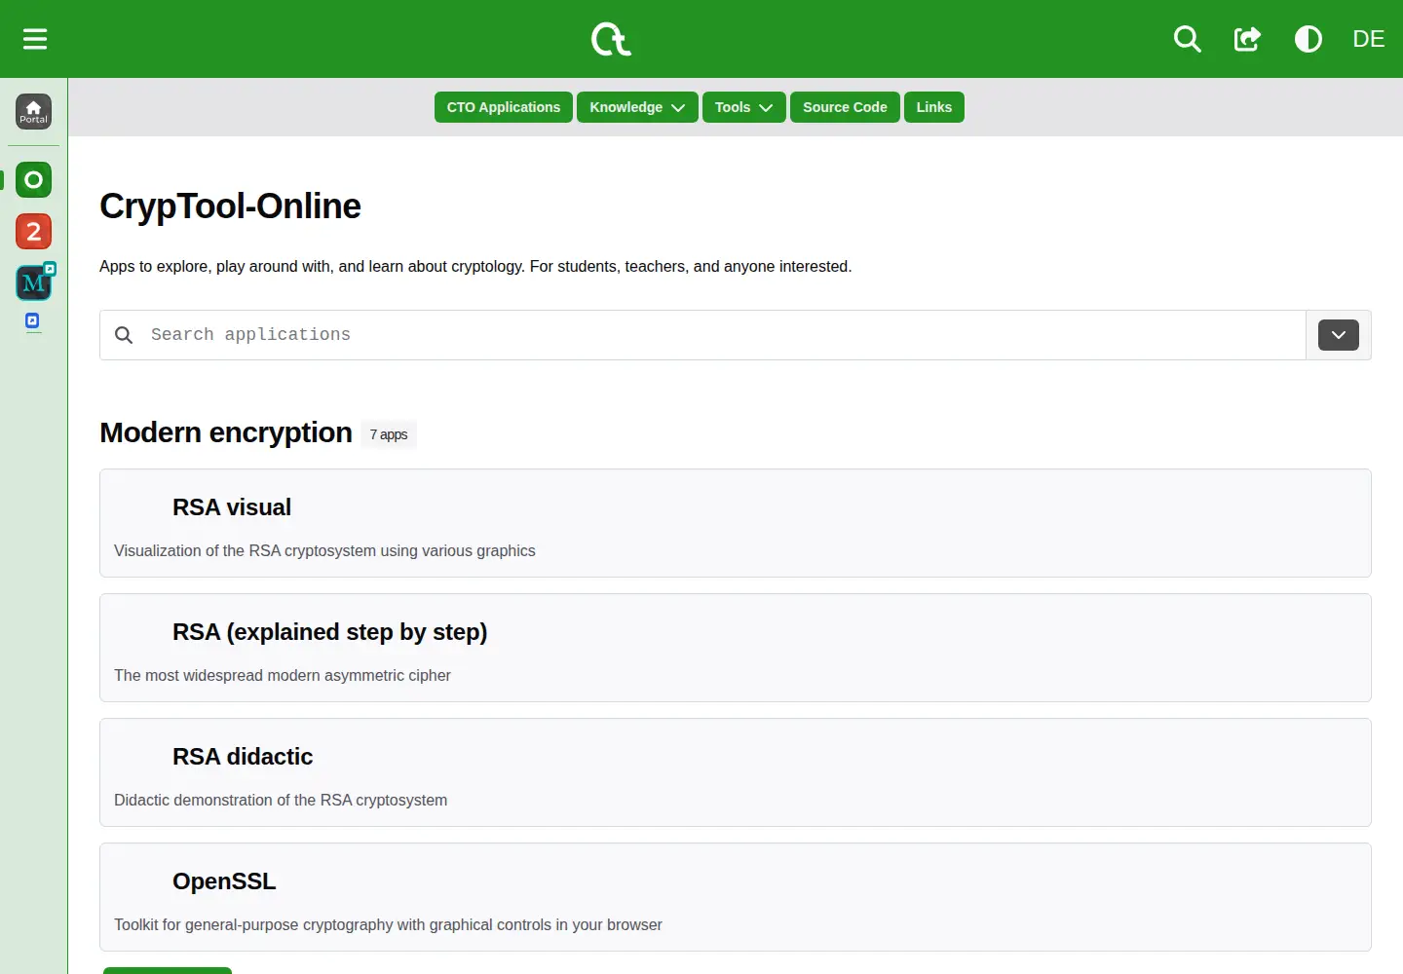This screenshot has height=974, width=1403.
Task: Click the CrypTool-Online page title
Action: pos(230,206)
